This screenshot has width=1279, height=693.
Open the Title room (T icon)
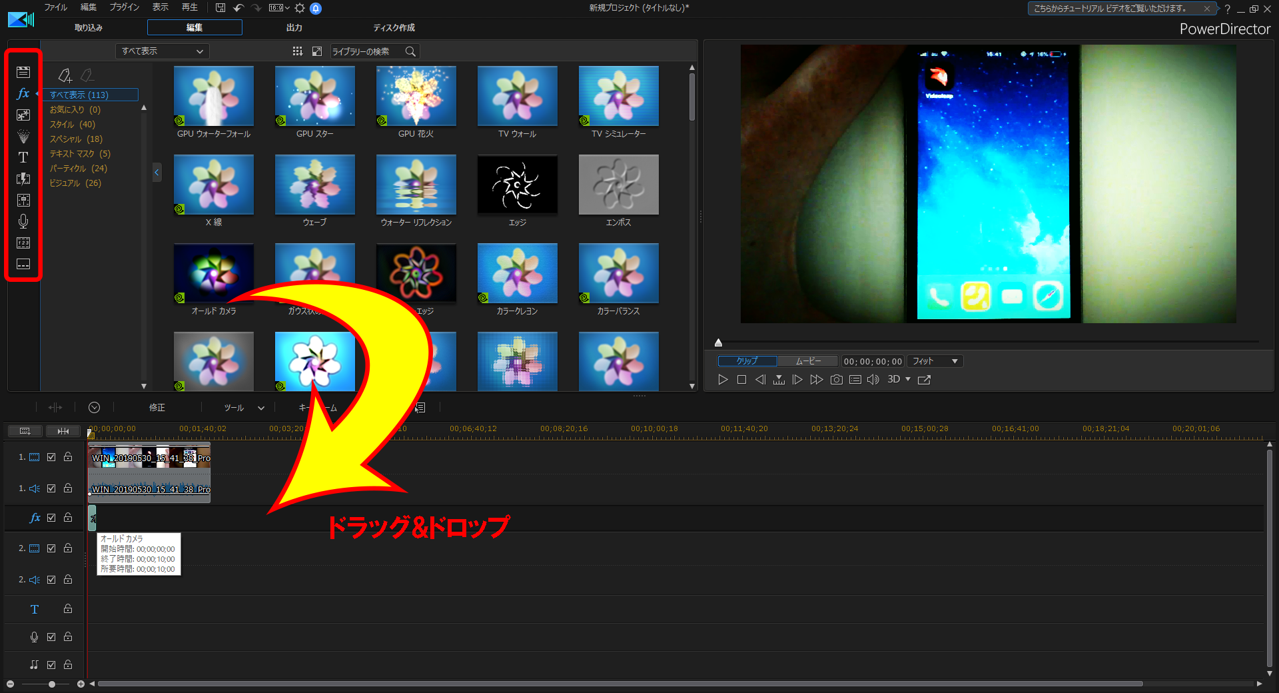coord(23,157)
